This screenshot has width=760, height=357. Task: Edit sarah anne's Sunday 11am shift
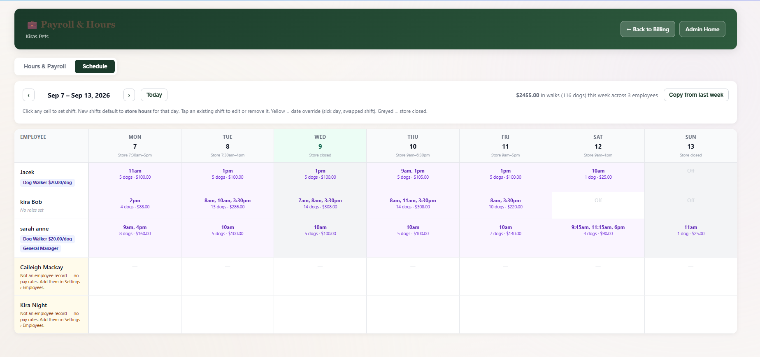click(691, 238)
